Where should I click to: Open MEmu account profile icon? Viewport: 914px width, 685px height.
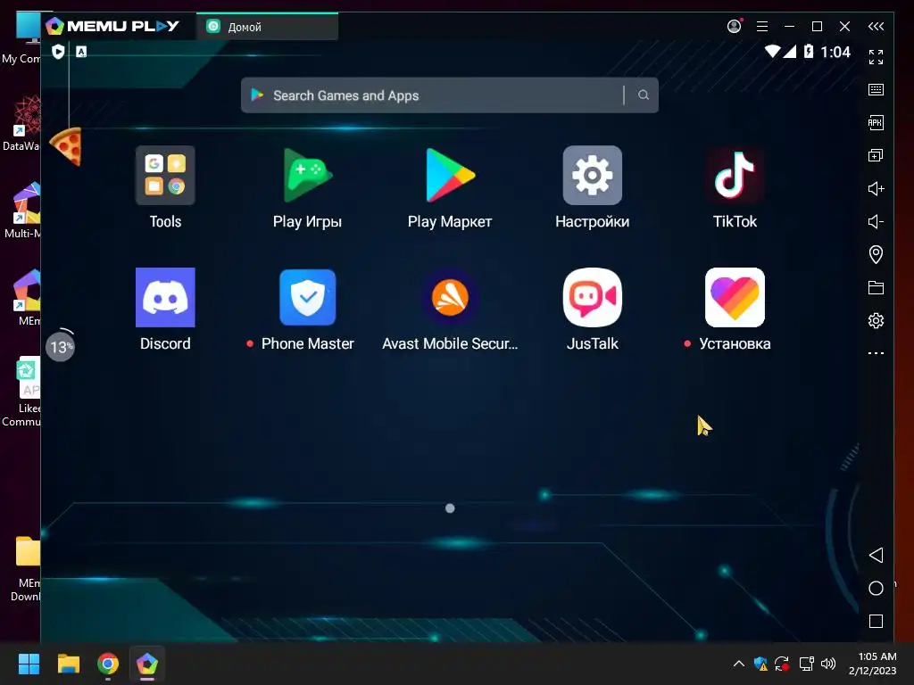(735, 26)
